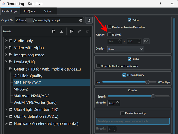Click the Lossless/HQ folder icon
178x134 pixels.
pyautogui.click(x=11, y=62)
